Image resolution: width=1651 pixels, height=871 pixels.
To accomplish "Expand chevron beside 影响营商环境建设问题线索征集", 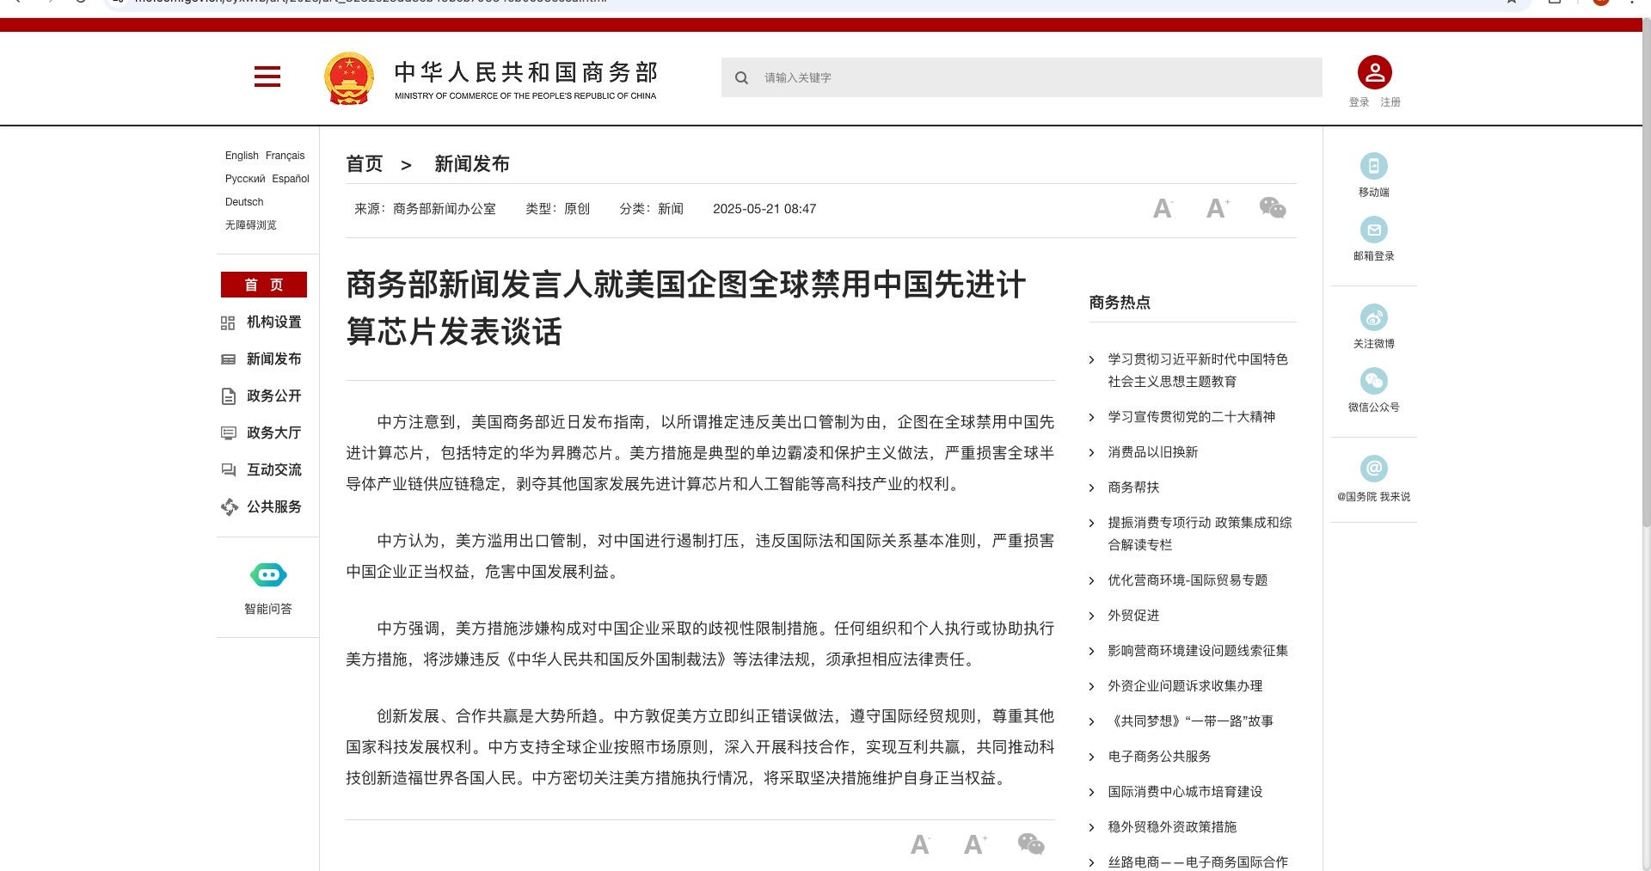I will pos(1091,651).
